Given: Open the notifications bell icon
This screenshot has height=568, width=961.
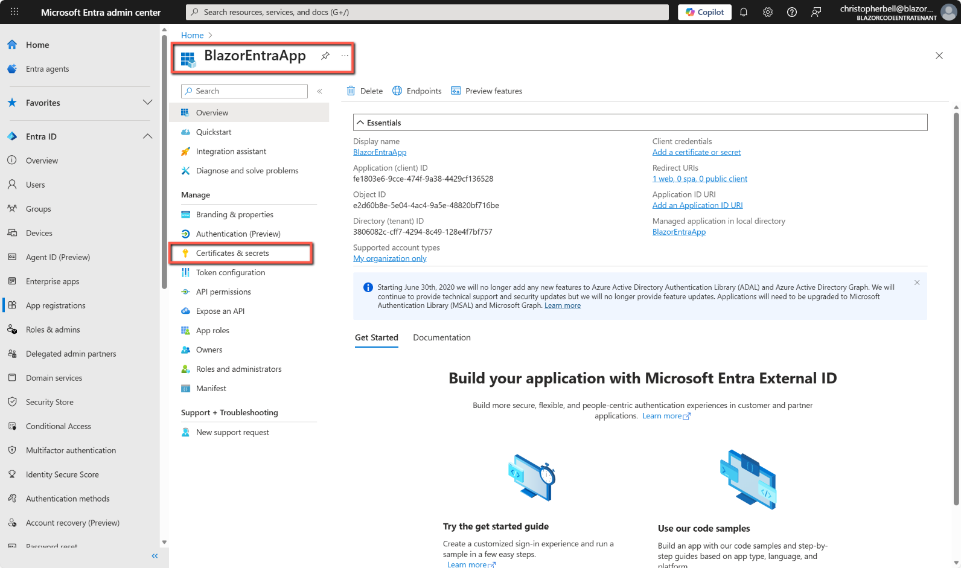Looking at the screenshot, I should 744,12.
